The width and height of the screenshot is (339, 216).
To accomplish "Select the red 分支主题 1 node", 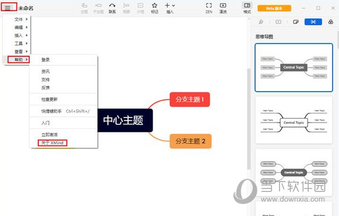I will coord(190,100).
